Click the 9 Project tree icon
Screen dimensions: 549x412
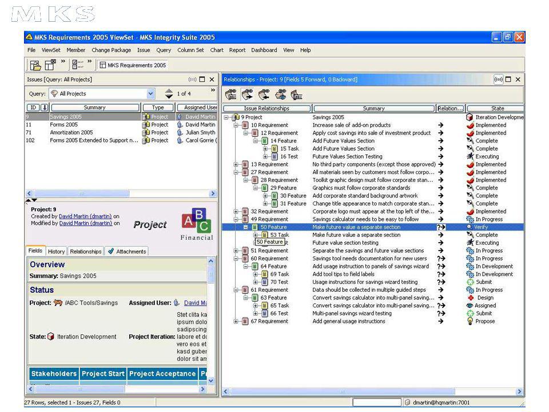coord(236,117)
